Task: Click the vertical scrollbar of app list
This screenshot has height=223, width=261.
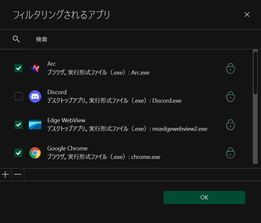Action: coord(255,73)
